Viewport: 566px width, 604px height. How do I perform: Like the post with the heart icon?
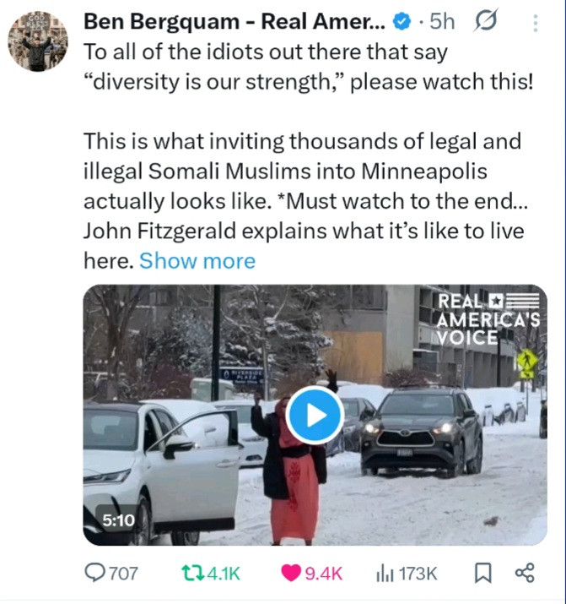(x=289, y=574)
